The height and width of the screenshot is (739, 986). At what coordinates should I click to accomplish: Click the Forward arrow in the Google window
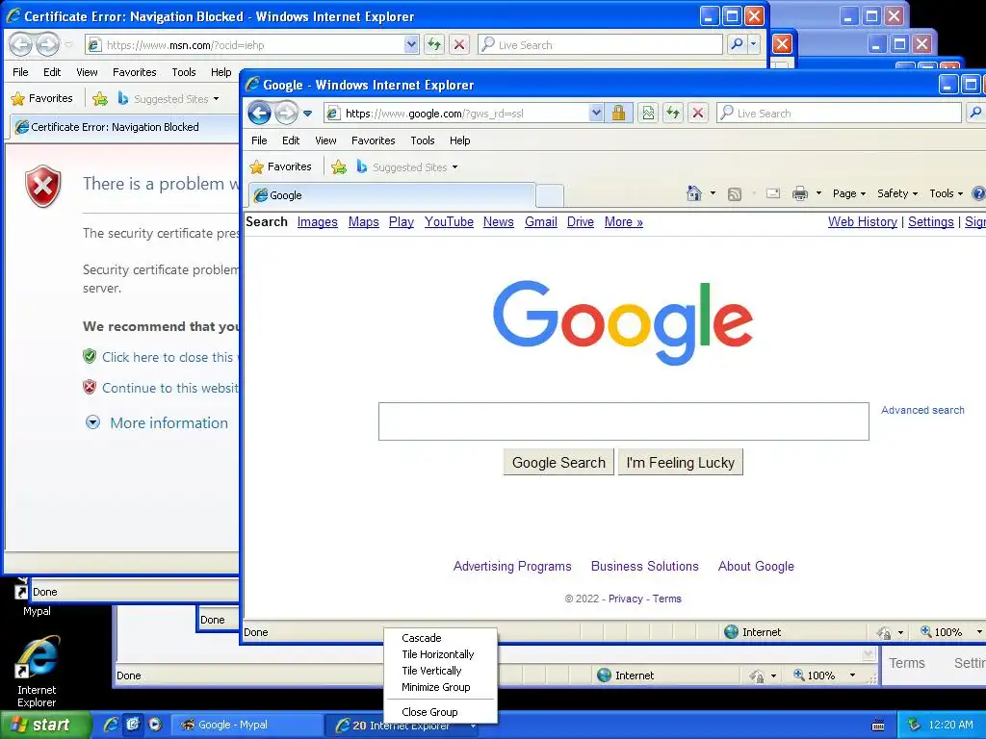(287, 114)
